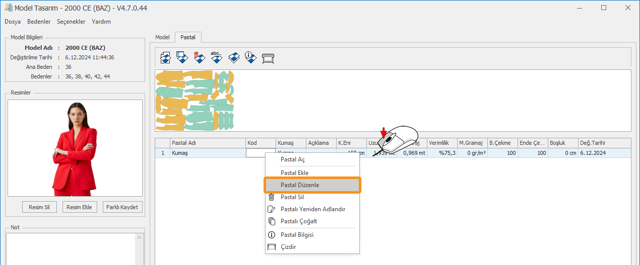The width and height of the screenshot is (640, 265).
Task: Click the duplicate marker toolbar icon
Action: 233,58
